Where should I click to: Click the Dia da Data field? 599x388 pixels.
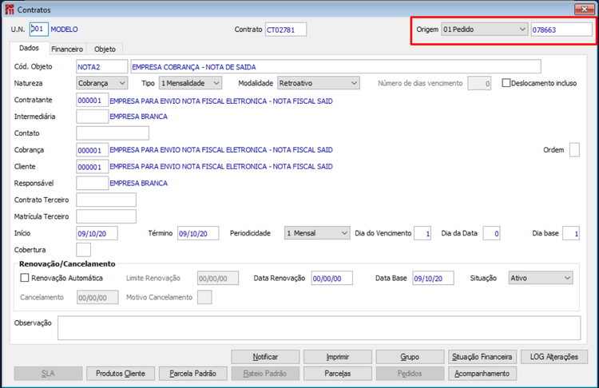click(x=491, y=233)
